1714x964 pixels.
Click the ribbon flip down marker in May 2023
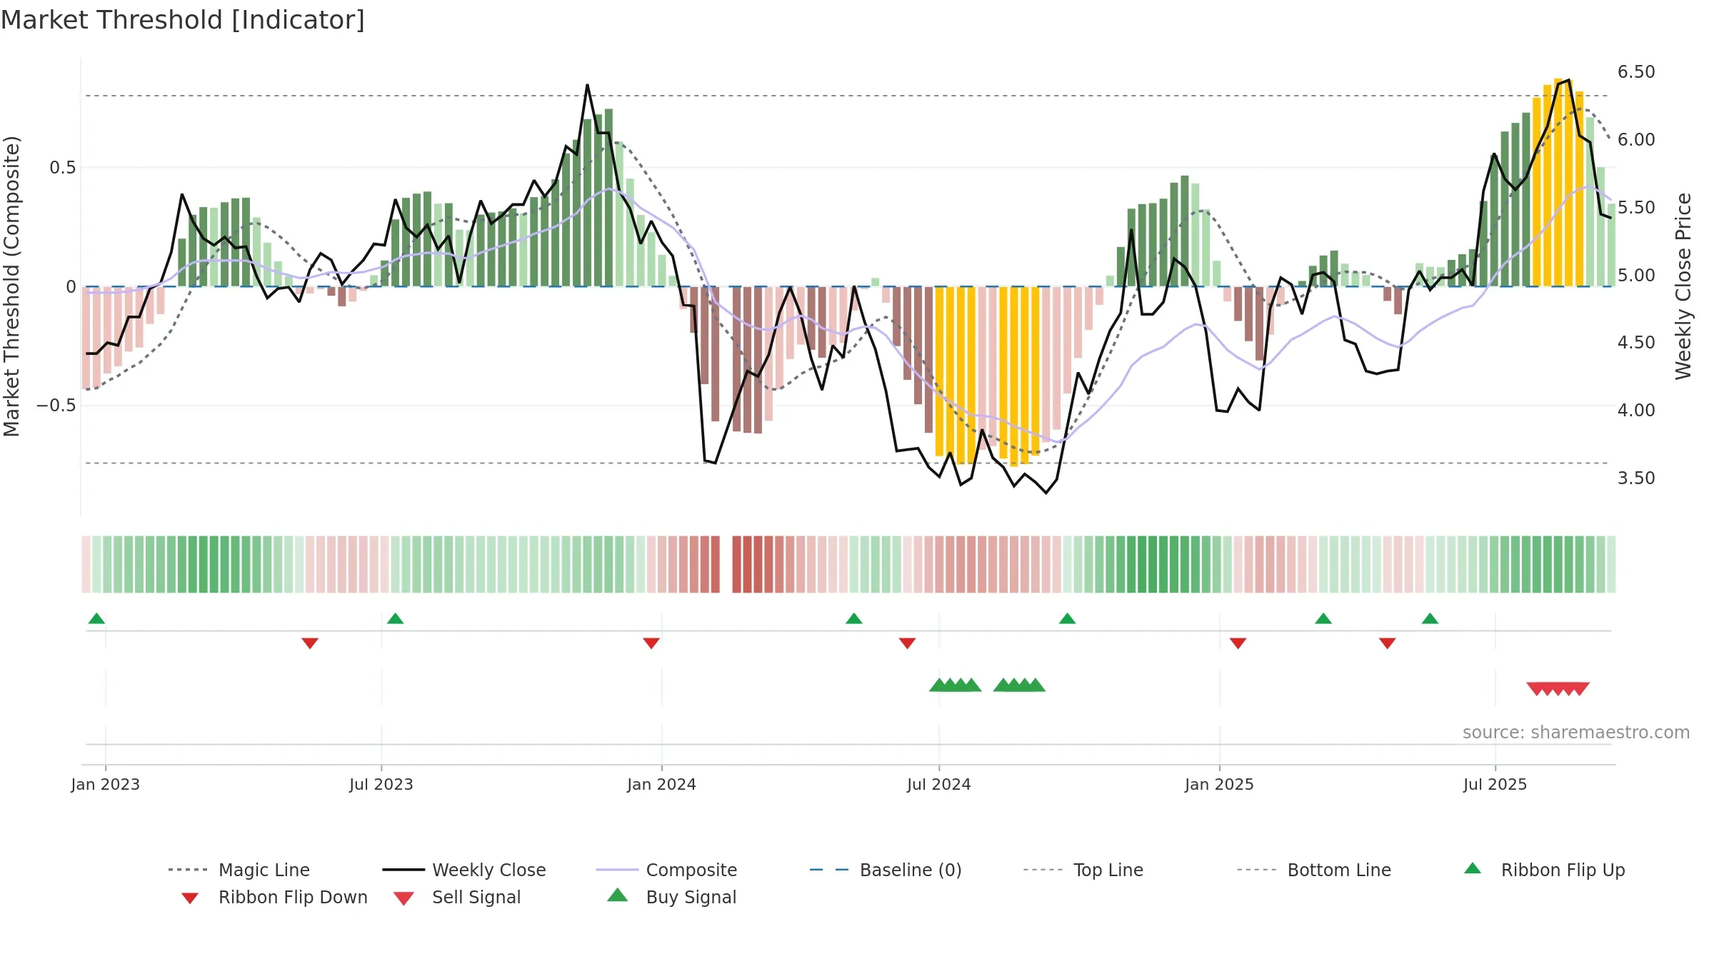310,643
